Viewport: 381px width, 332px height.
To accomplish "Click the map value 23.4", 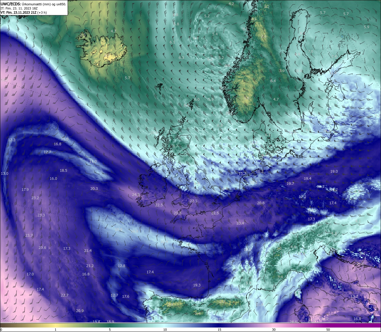I will coord(240,223).
